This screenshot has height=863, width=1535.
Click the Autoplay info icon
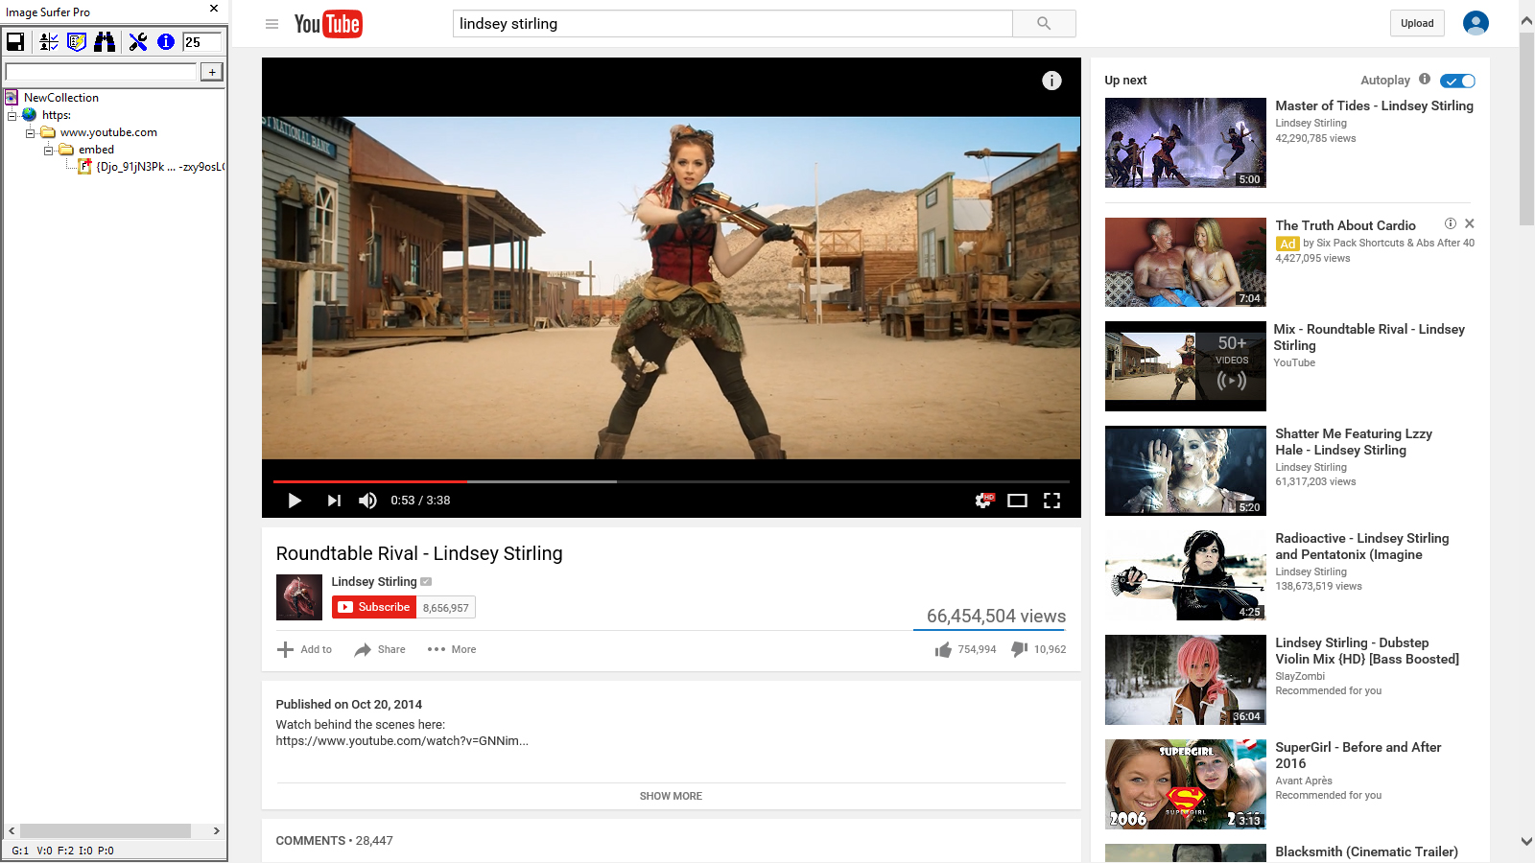(x=1425, y=80)
